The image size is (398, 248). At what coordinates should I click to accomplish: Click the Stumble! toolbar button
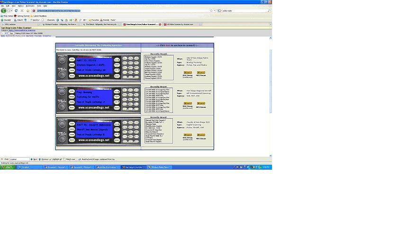pyautogui.click(x=6, y=20)
